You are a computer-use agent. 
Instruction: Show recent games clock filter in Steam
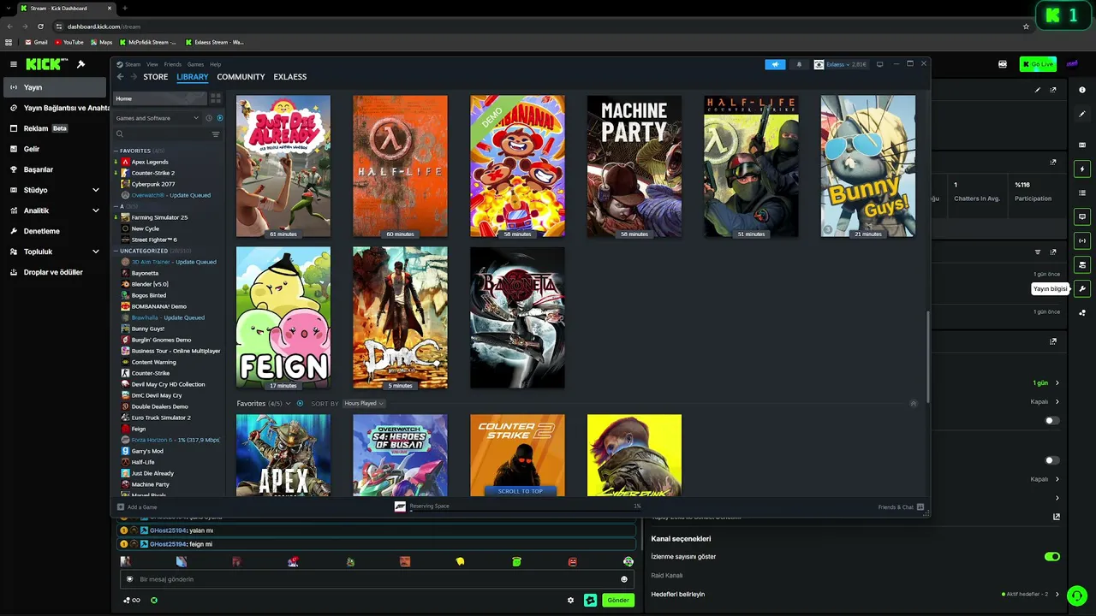[209, 118]
